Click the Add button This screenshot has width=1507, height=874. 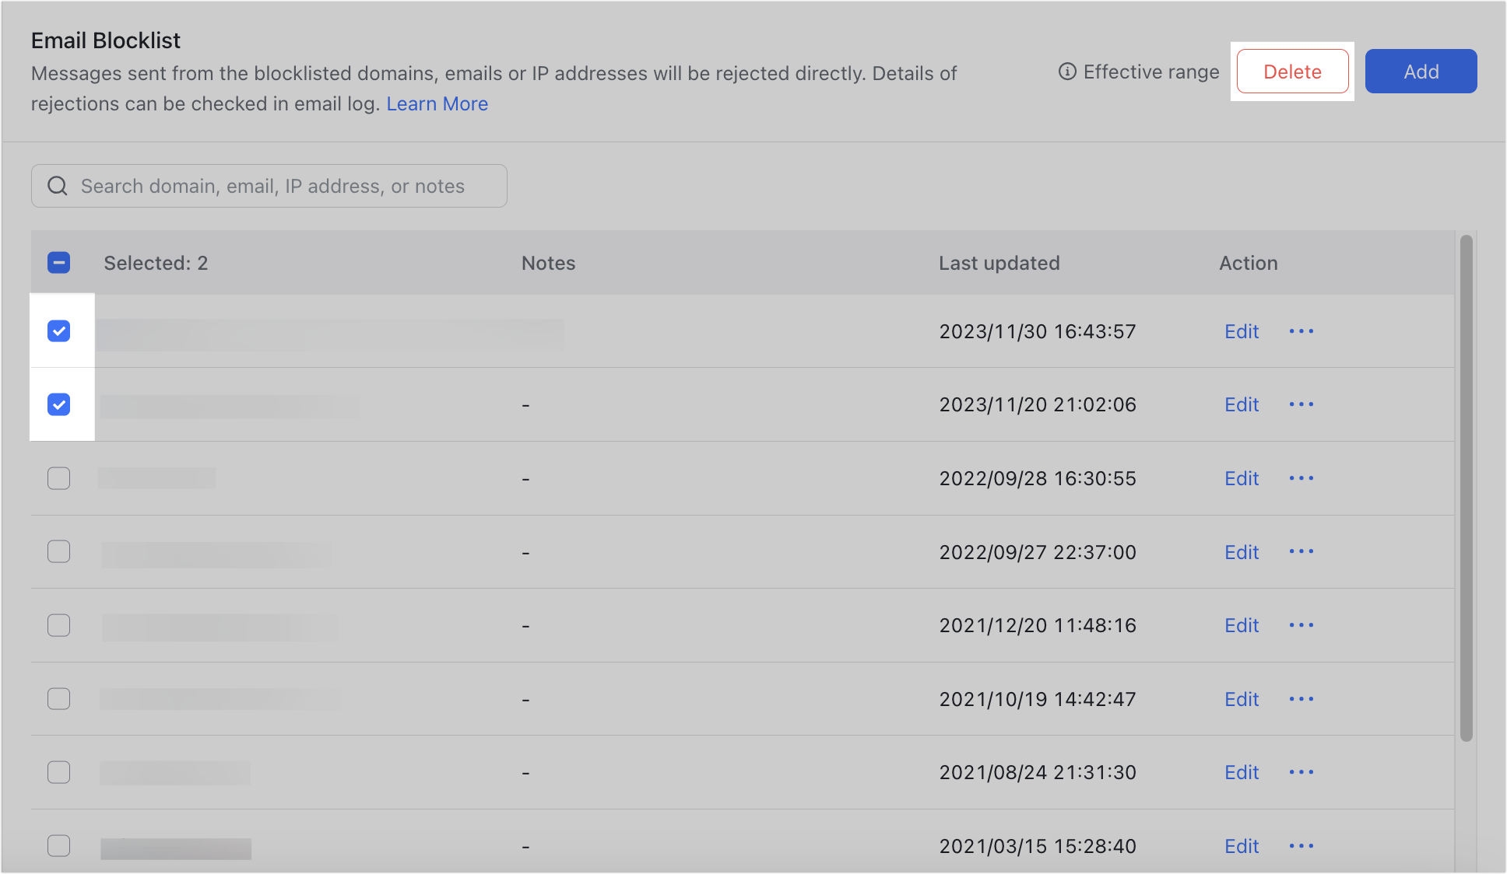(x=1421, y=71)
